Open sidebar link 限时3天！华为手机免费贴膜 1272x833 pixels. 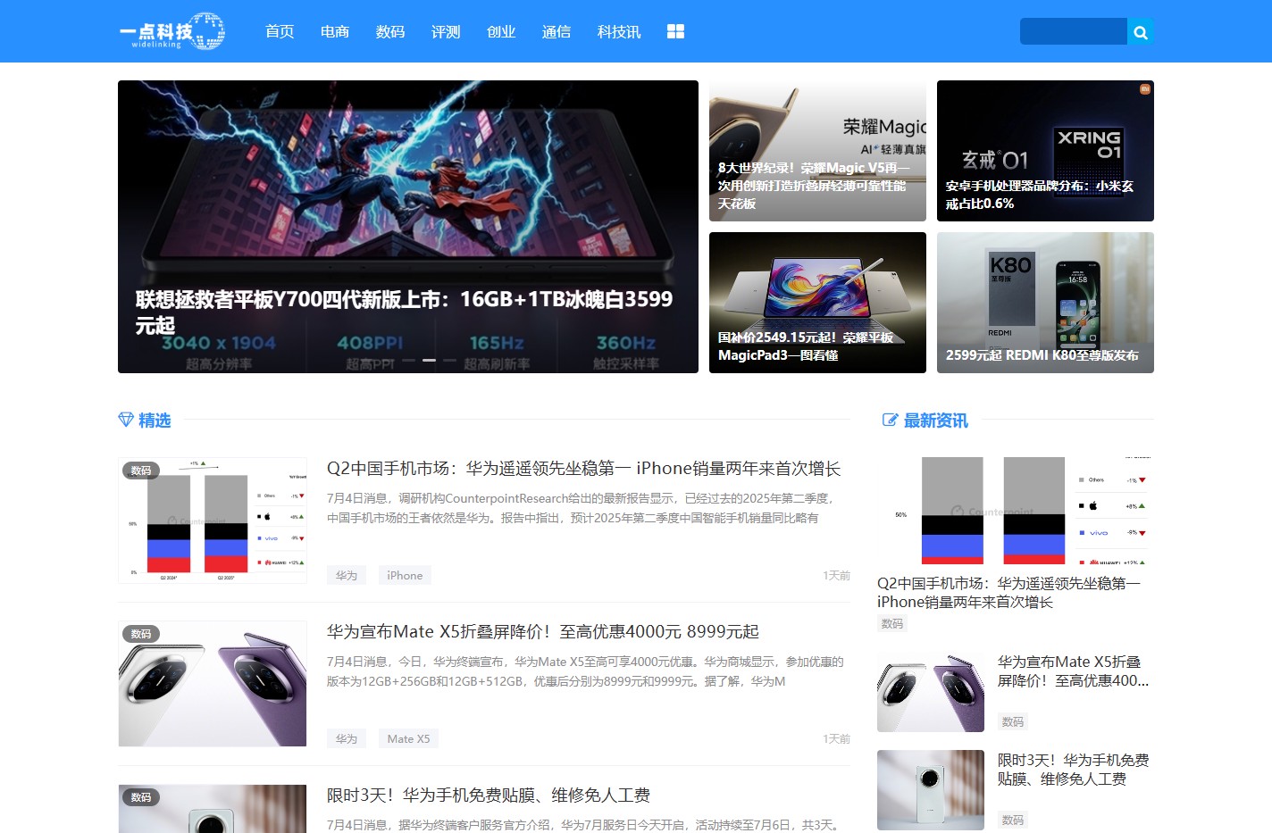[x=1073, y=770]
